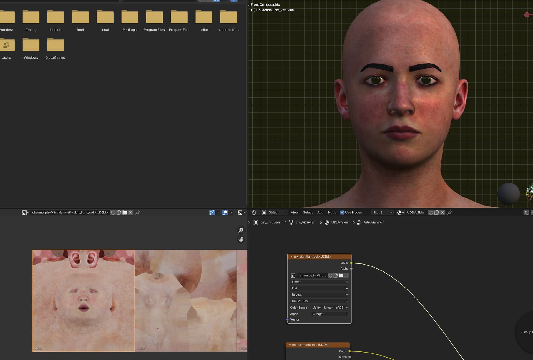This screenshot has width=533, height=360.
Task: Open the Color Space dropdown on texture node
Action: 330,308
